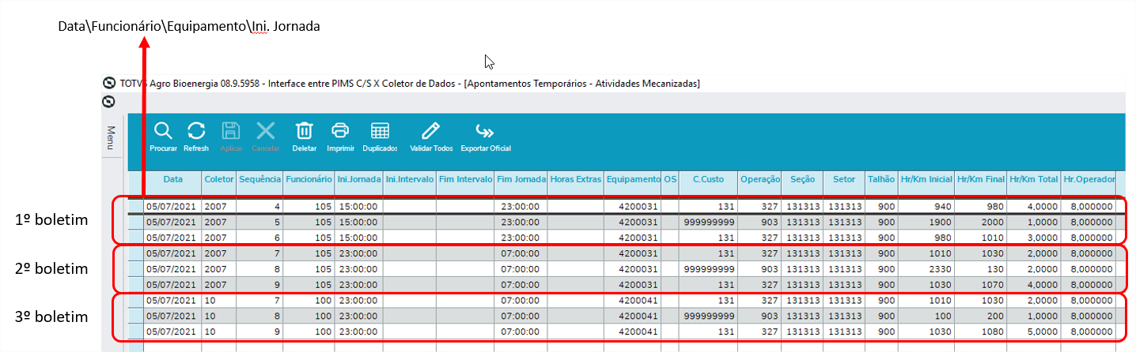The image size is (1136, 352).
Task: Click the Procurar magnifier icon
Action: click(163, 131)
